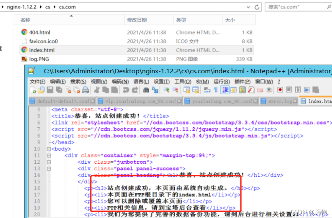This screenshot has height=218, width=332.
Task: Open the 运行(R) menu
Action: click(222, 82)
